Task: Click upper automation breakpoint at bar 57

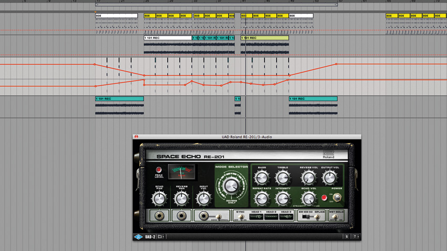Action: pyautogui.click(x=336, y=64)
